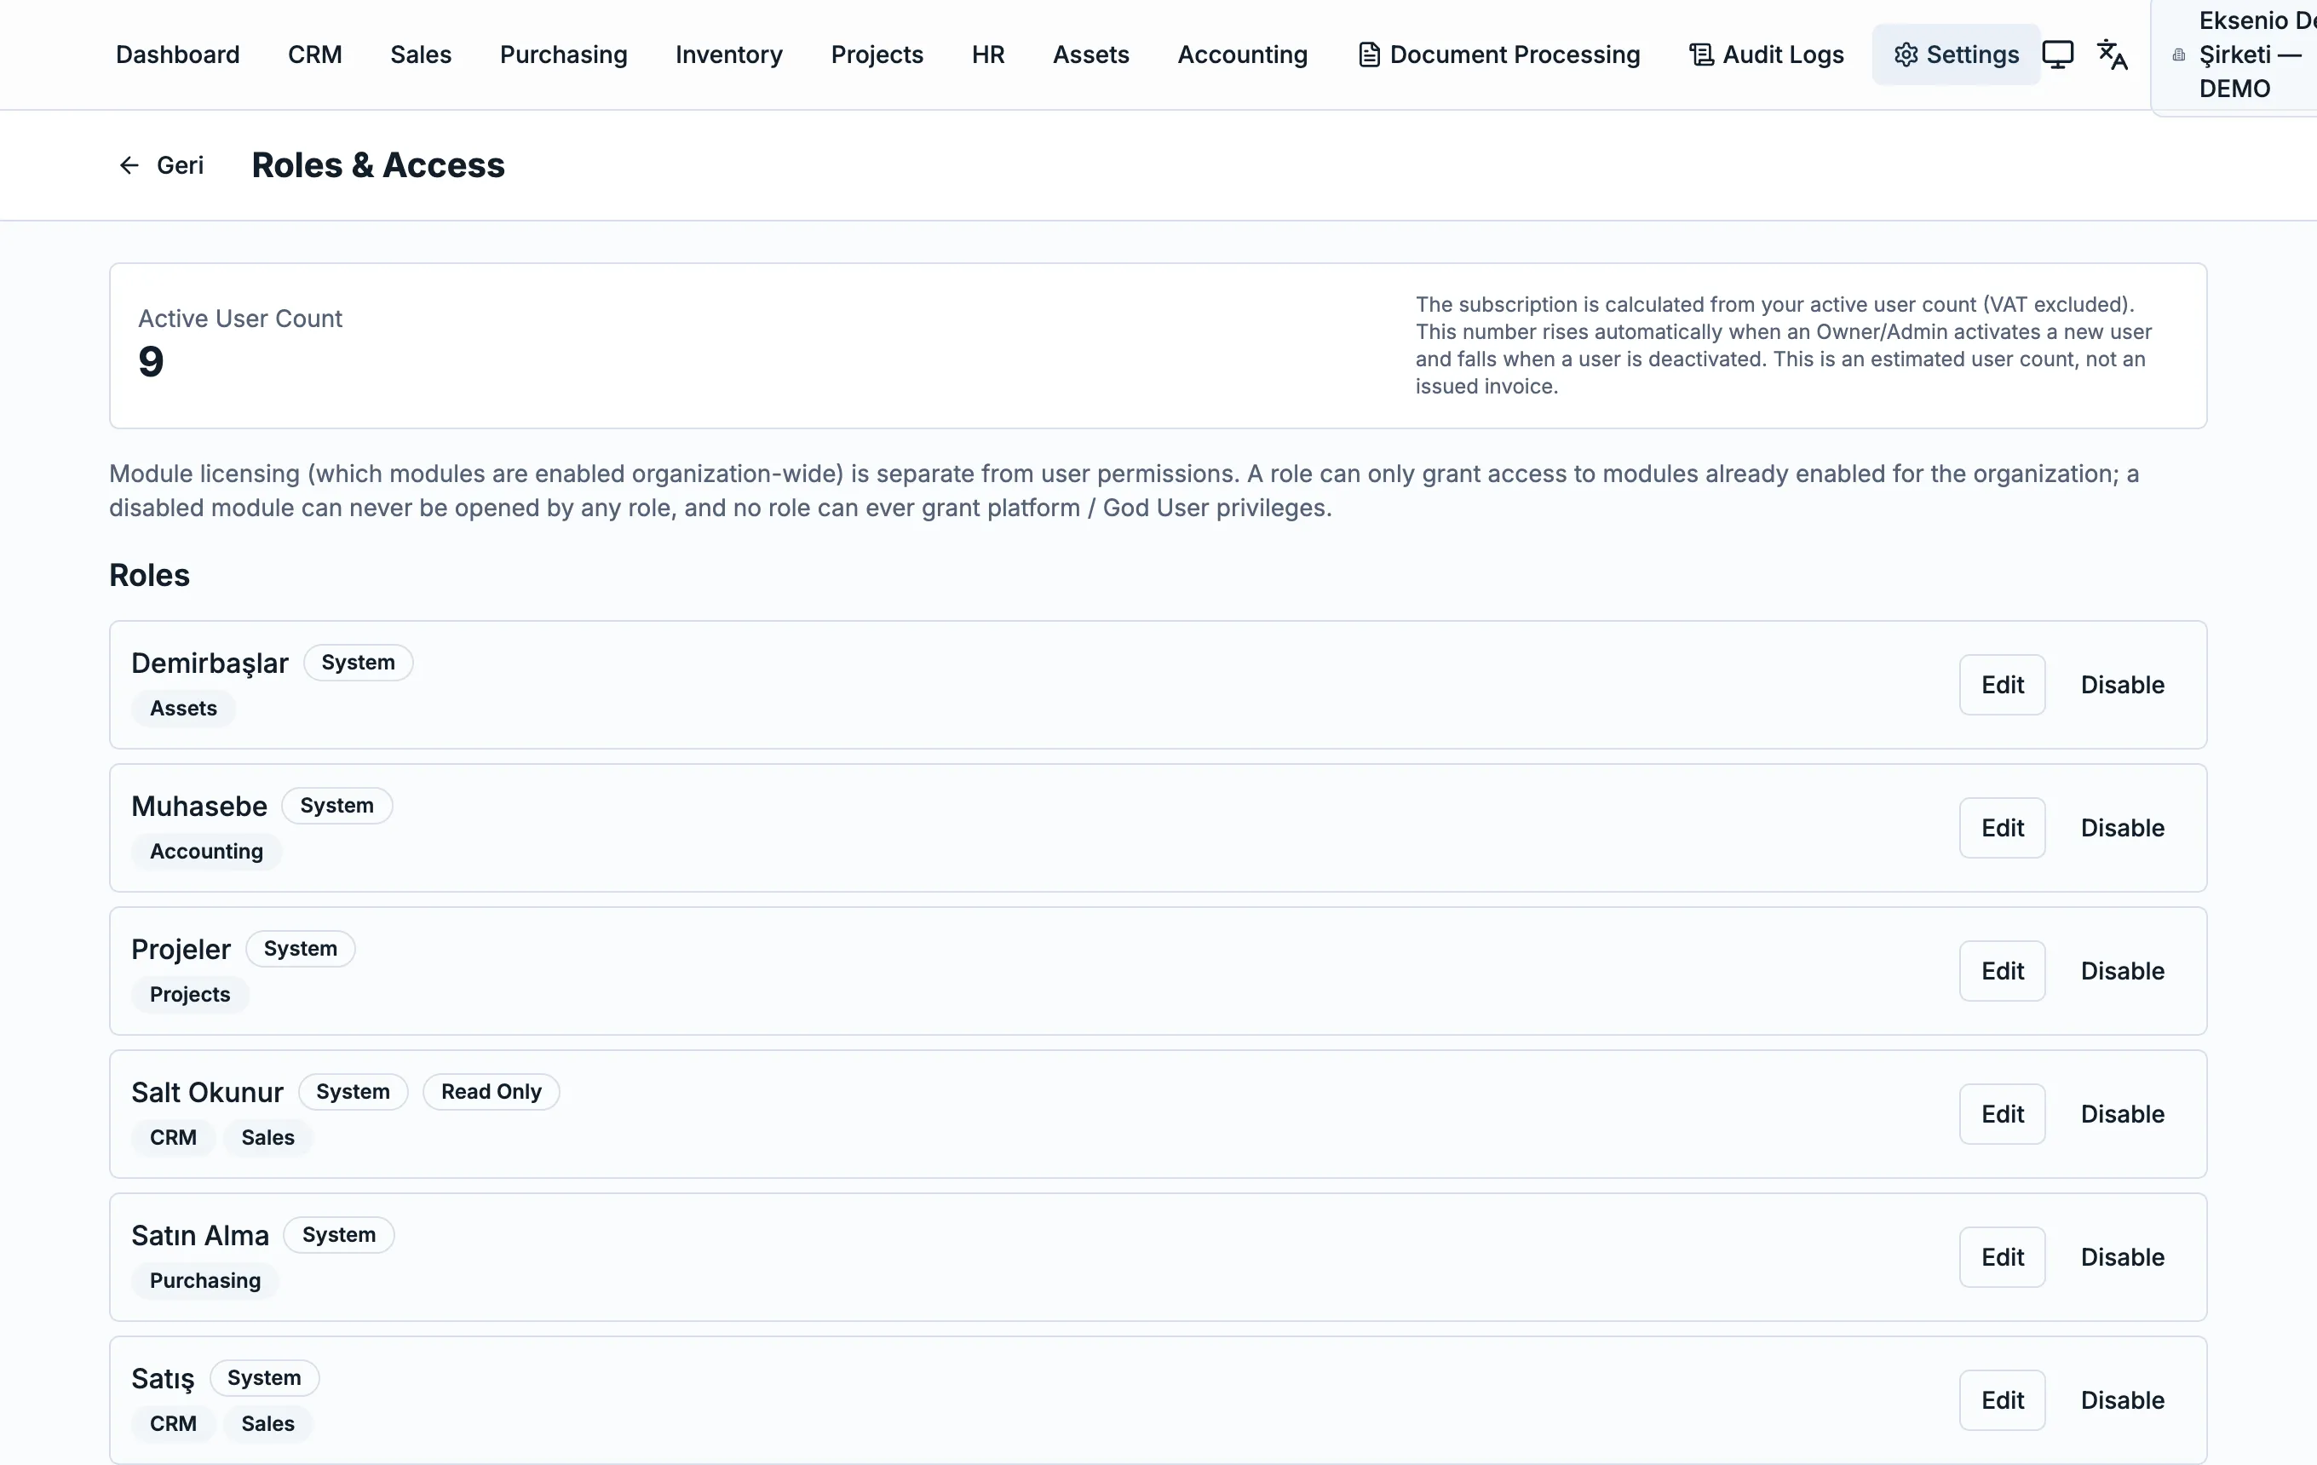This screenshot has width=2317, height=1465.
Task: Click the Read Only badge on Salt Okunur
Action: (491, 1092)
